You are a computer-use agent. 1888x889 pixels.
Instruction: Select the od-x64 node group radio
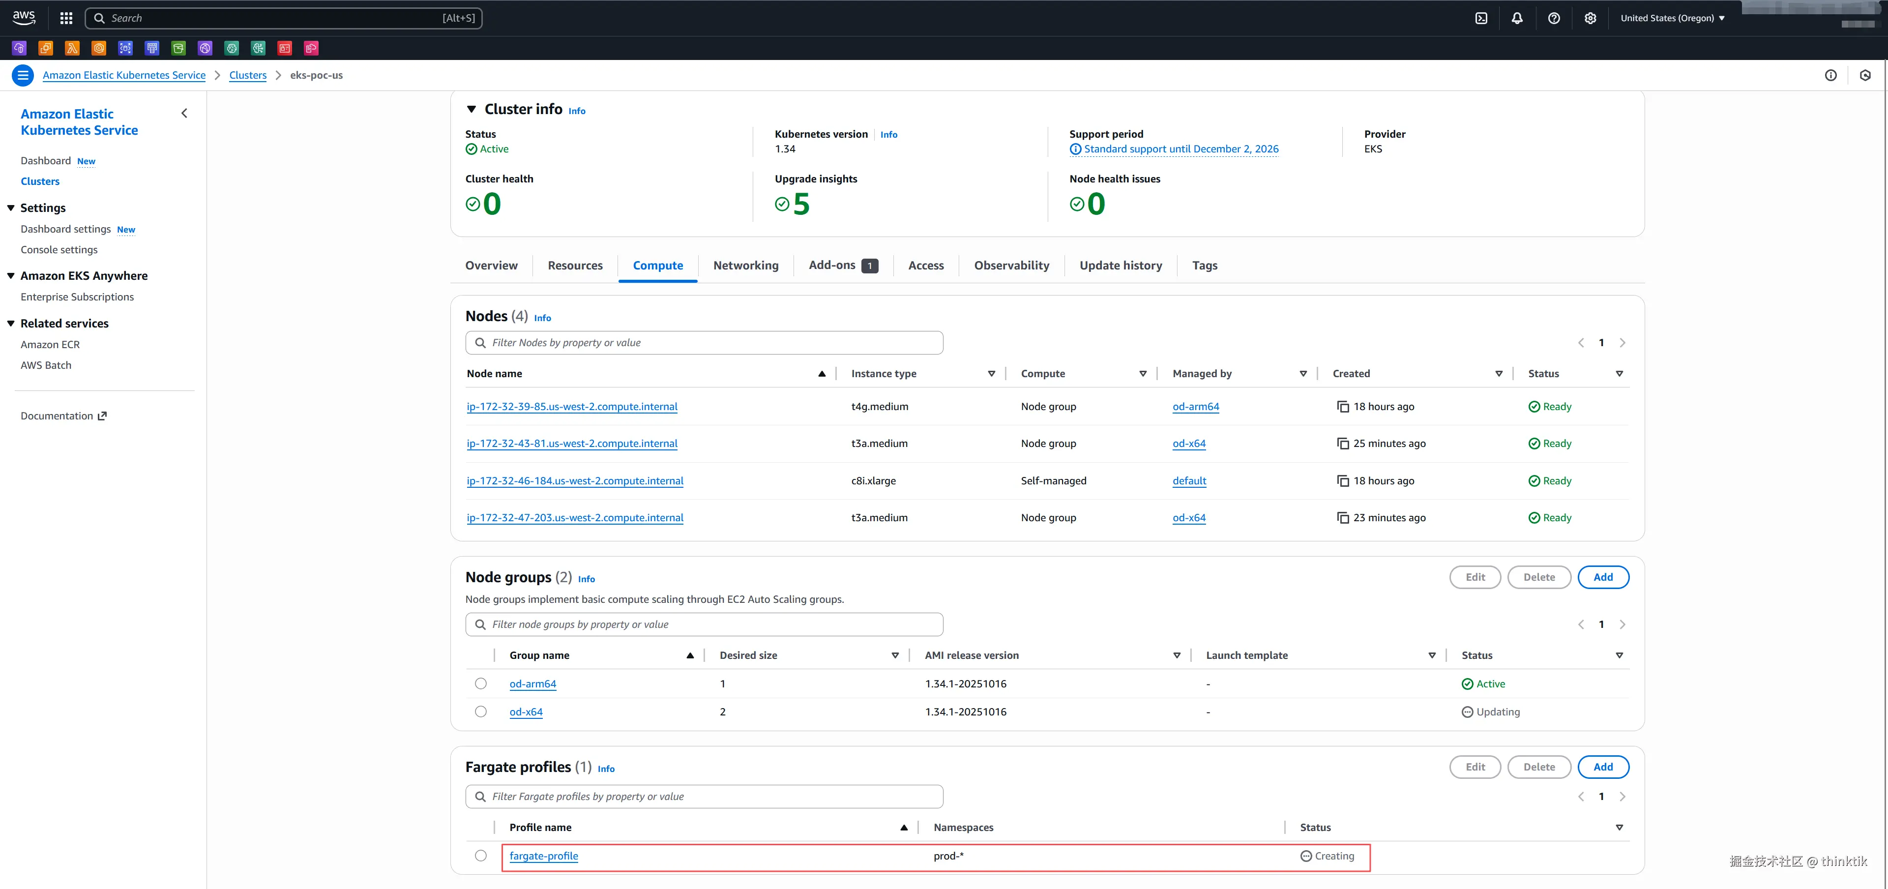click(481, 711)
